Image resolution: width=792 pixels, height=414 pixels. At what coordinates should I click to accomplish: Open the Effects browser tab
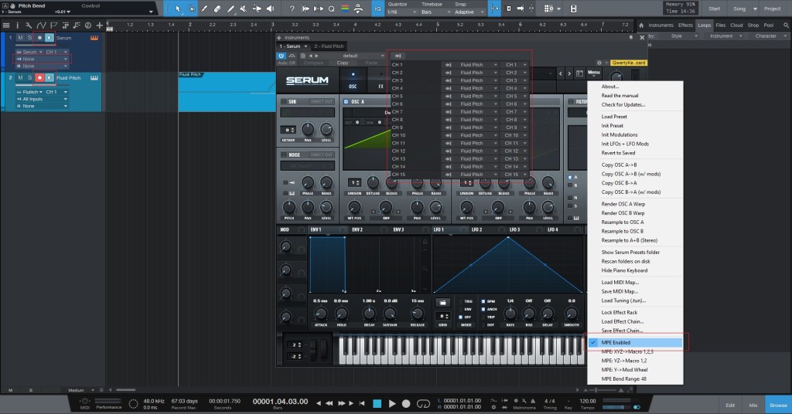(x=685, y=25)
